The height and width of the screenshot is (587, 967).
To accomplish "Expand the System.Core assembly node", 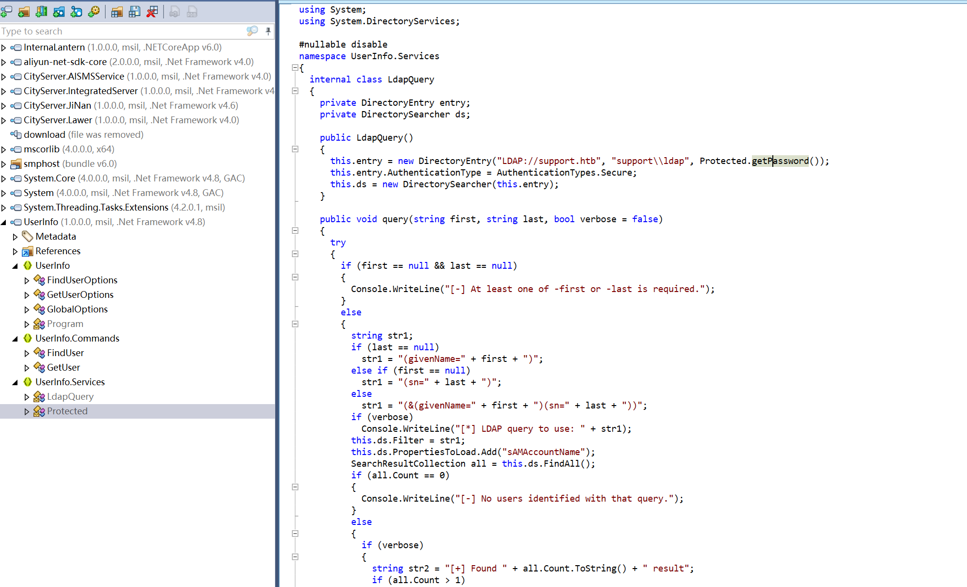I will coord(4,179).
